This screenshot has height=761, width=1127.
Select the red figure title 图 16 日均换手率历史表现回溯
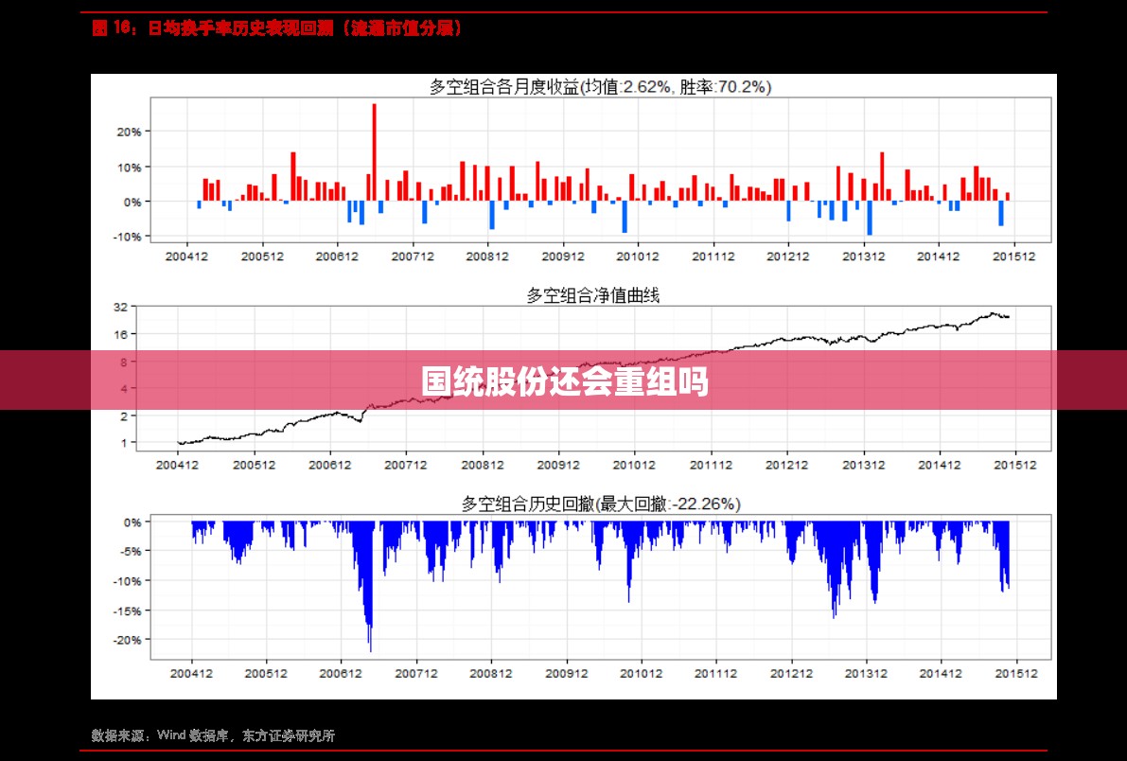click(278, 28)
